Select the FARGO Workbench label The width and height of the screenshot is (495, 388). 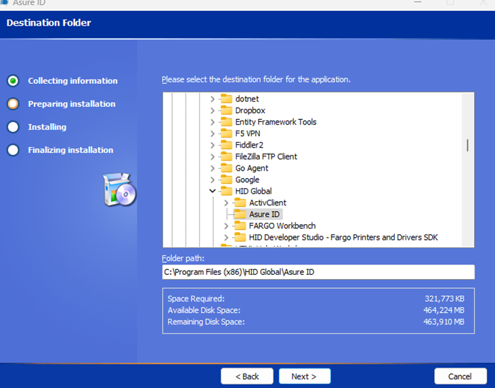[x=282, y=225]
